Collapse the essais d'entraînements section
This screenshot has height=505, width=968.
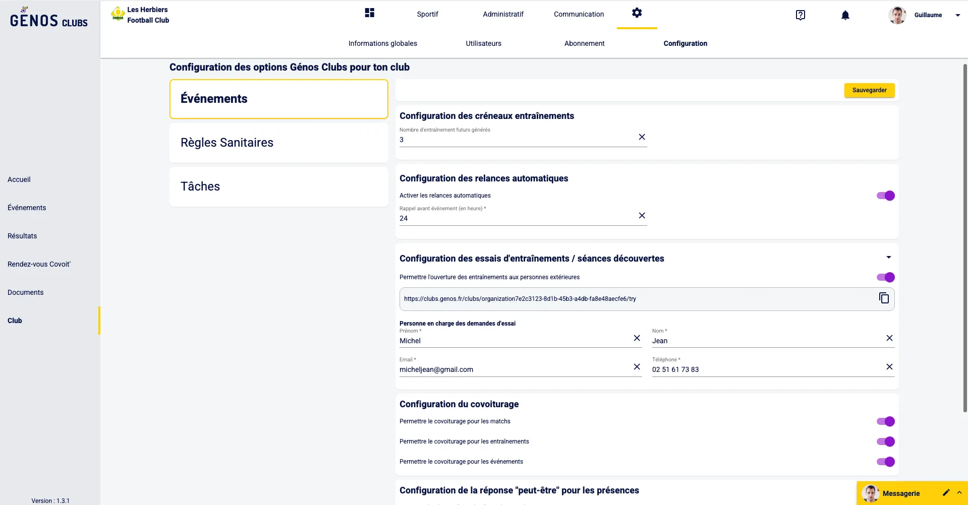[x=888, y=258]
